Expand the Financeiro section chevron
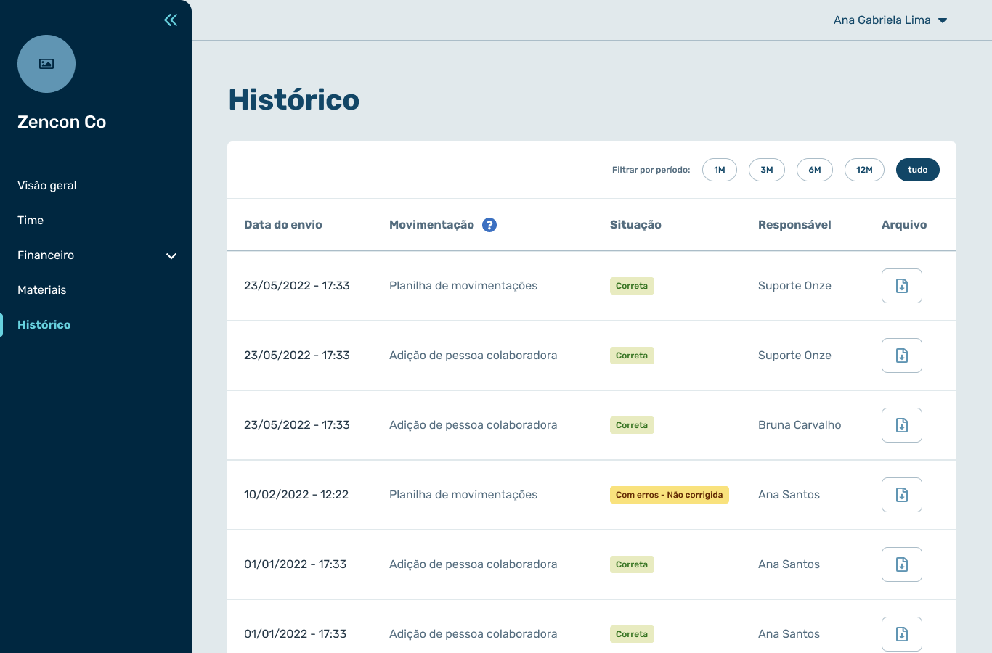 (x=171, y=256)
